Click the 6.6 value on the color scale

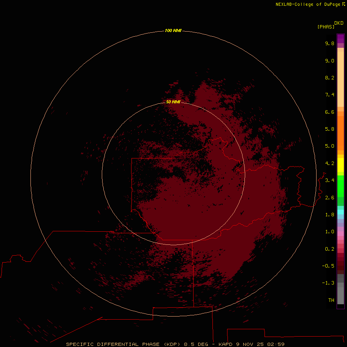330,112
